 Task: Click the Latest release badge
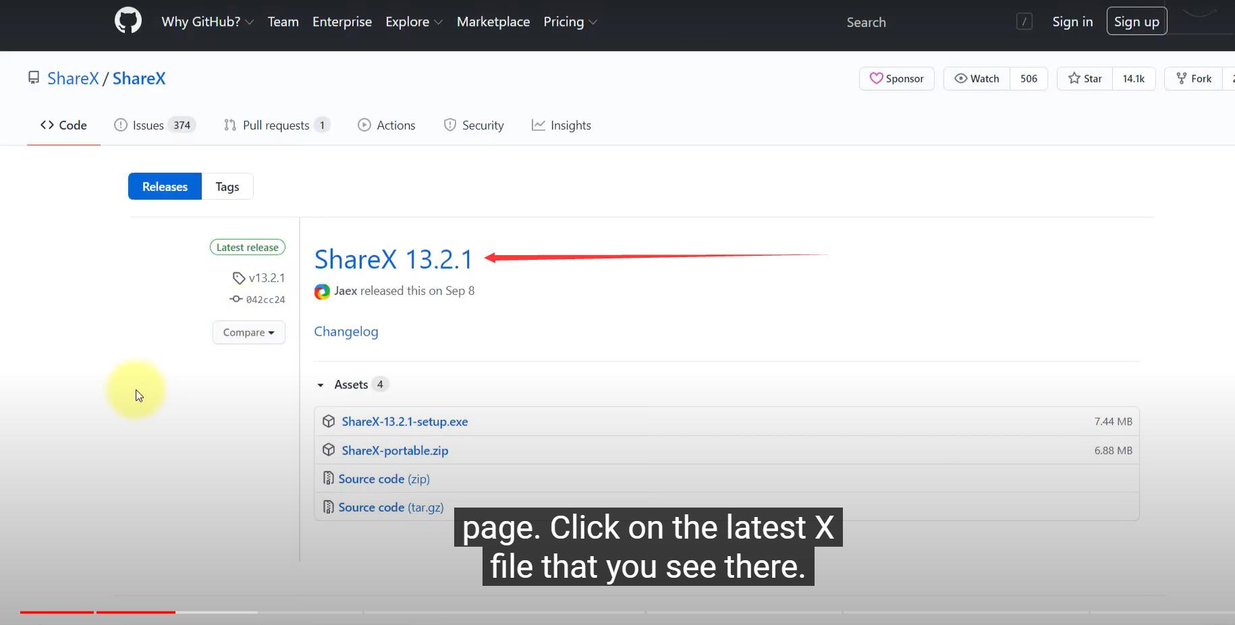coord(248,247)
